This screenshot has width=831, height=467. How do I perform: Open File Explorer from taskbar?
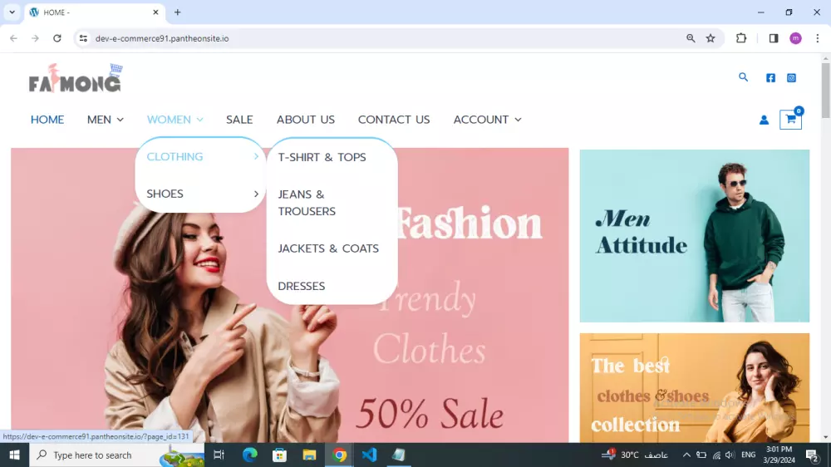pyautogui.click(x=309, y=455)
